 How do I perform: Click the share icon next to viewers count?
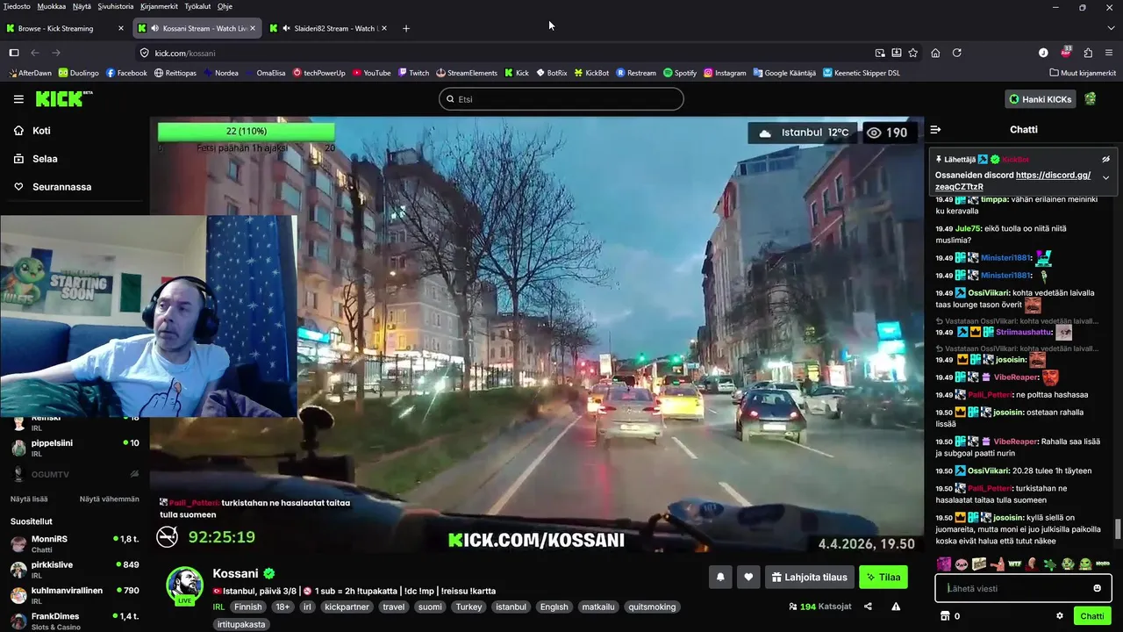(x=868, y=607)
